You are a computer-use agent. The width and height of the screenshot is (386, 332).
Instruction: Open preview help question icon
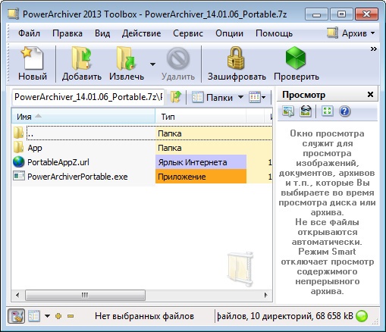pyautogui.click(x=345, y=111)
